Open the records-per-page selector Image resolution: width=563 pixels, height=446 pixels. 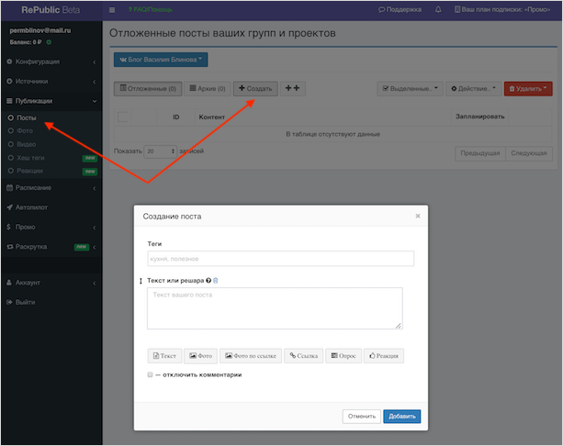click(159, 151)
